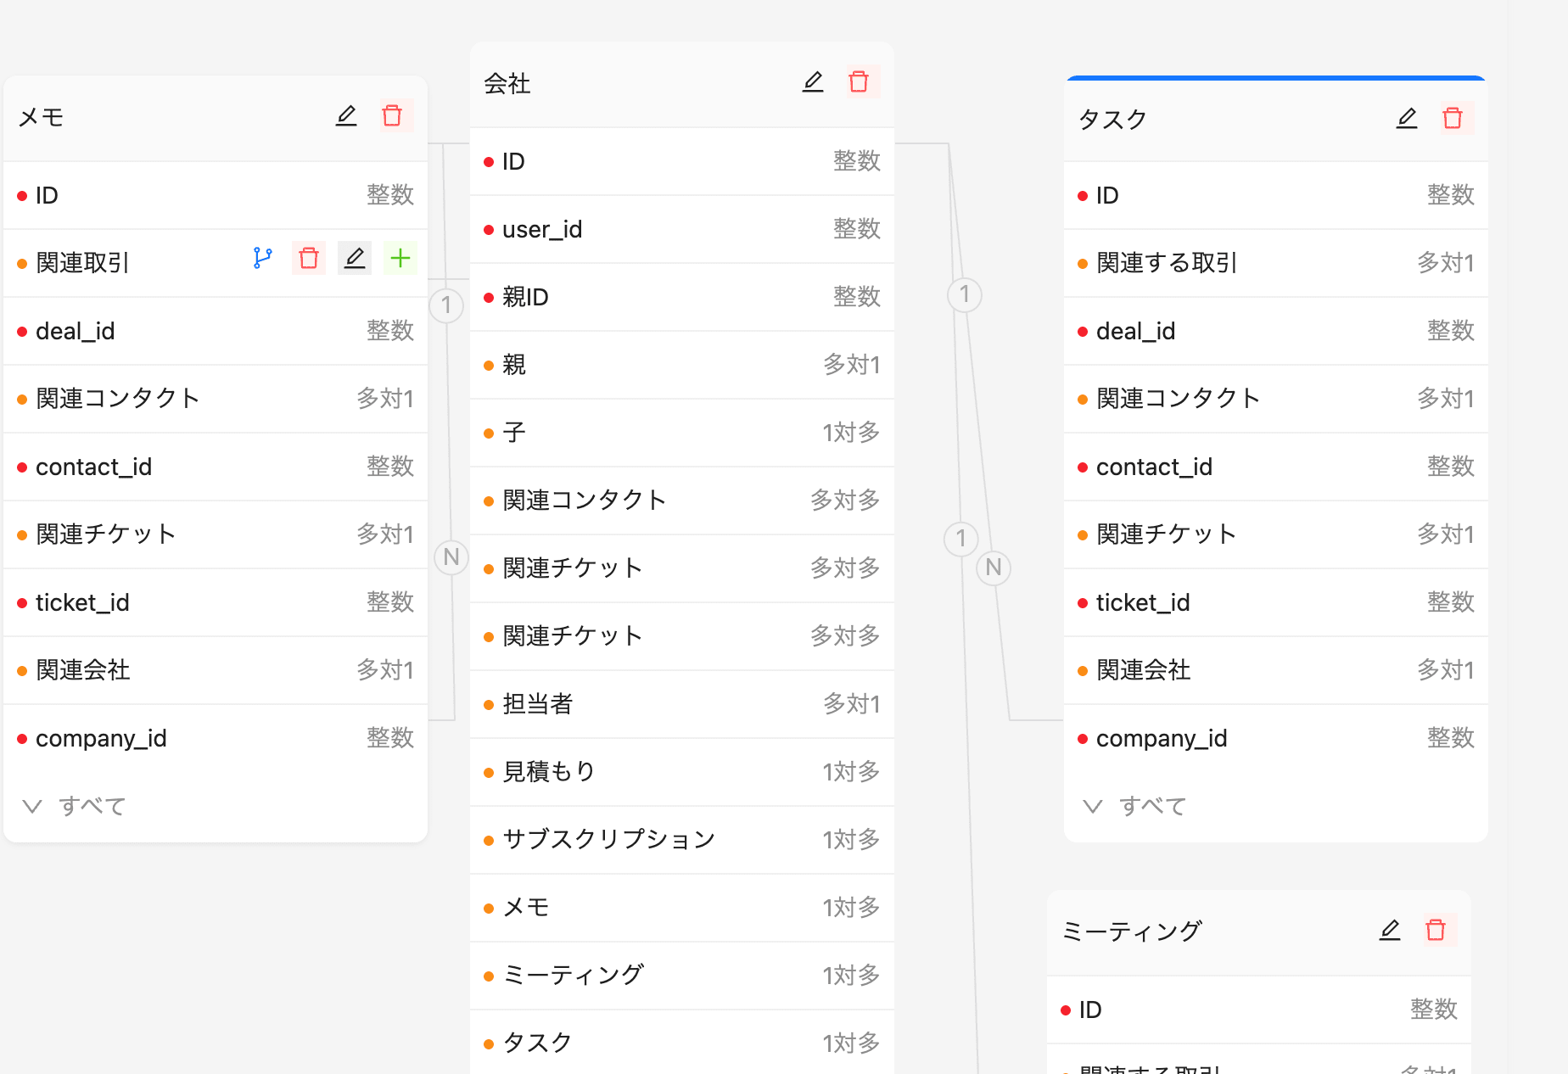Select the 関連チケット field in メモ
The width and height of the screenshot is (1568, 1074).
[216, 534]
